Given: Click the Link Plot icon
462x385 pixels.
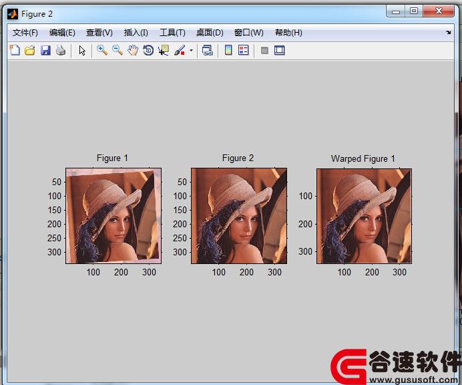Looking at the screenshot, I should click(208, 50).
